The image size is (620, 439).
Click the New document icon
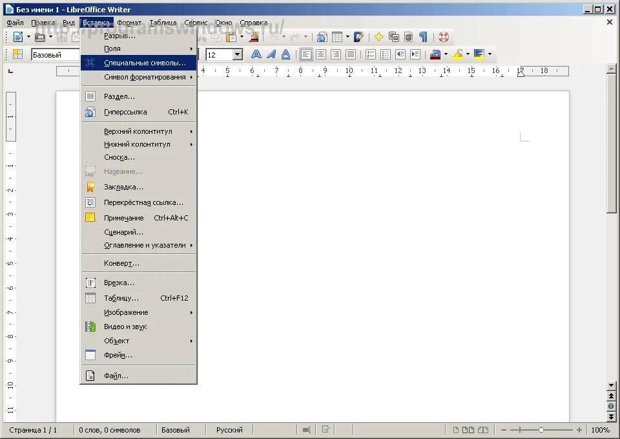pos(18,37)
